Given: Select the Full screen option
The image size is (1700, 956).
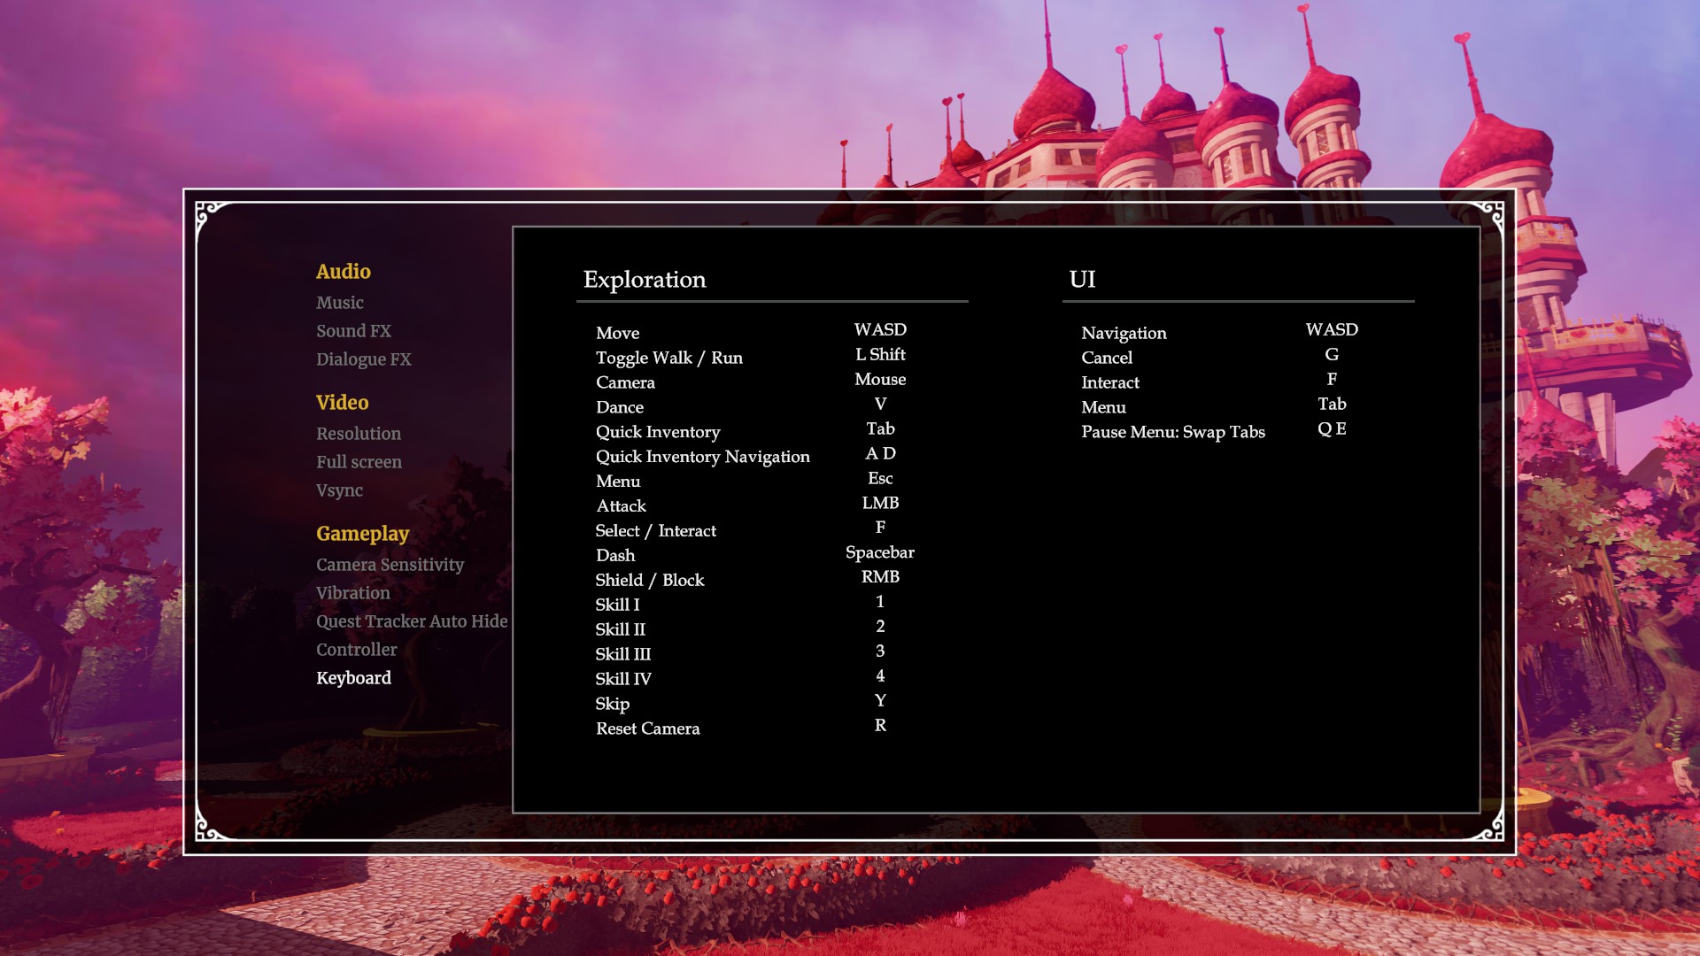Looking at the screenshot, I should [359, 462].
